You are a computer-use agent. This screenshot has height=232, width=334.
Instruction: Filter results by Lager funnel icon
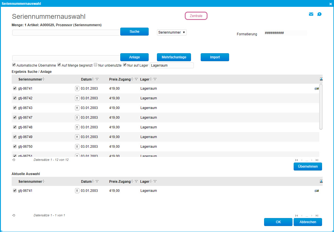point(155,79)
